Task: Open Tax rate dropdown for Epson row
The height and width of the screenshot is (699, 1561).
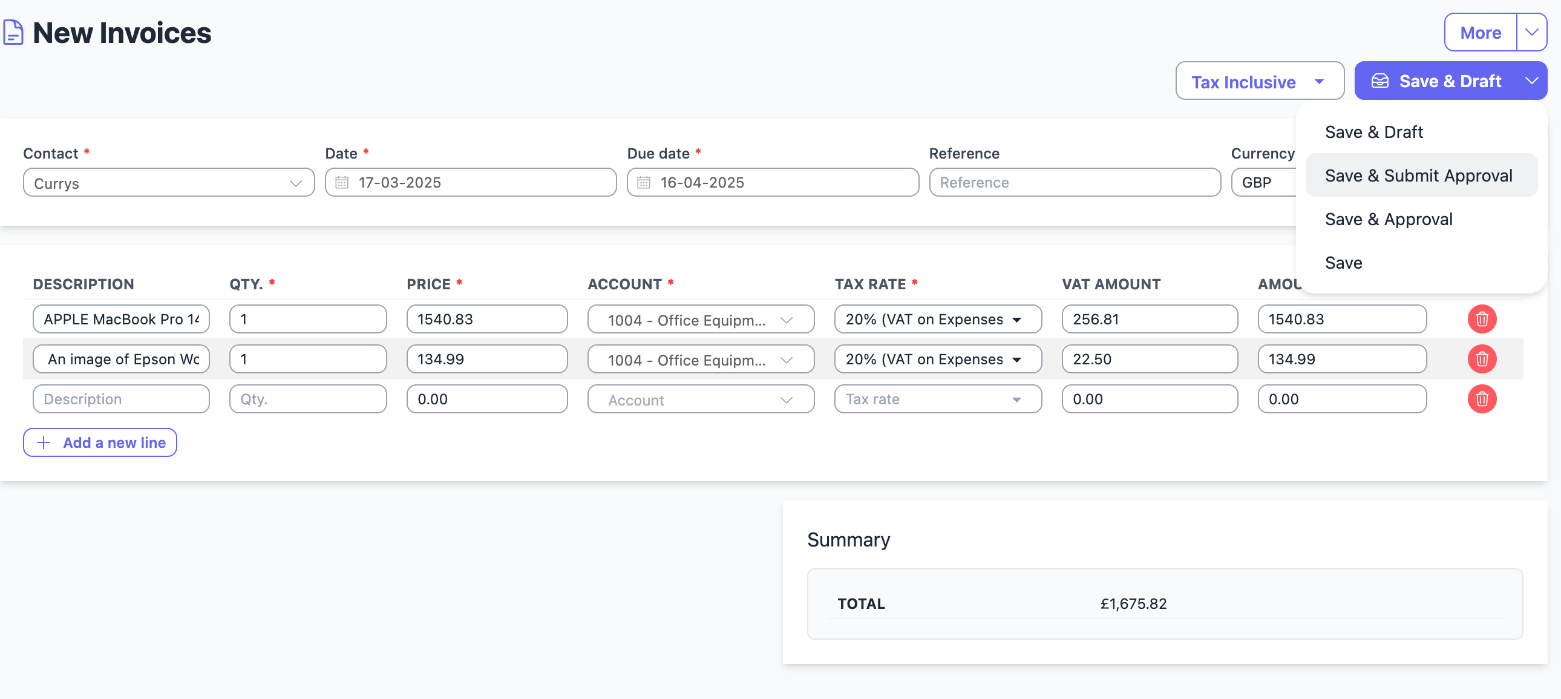Action: point(937,359)
